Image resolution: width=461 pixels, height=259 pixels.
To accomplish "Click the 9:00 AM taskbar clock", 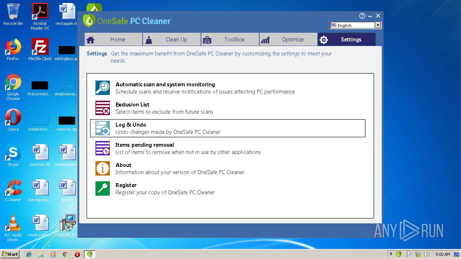I will pyautogui.click(x=443, y=254).
